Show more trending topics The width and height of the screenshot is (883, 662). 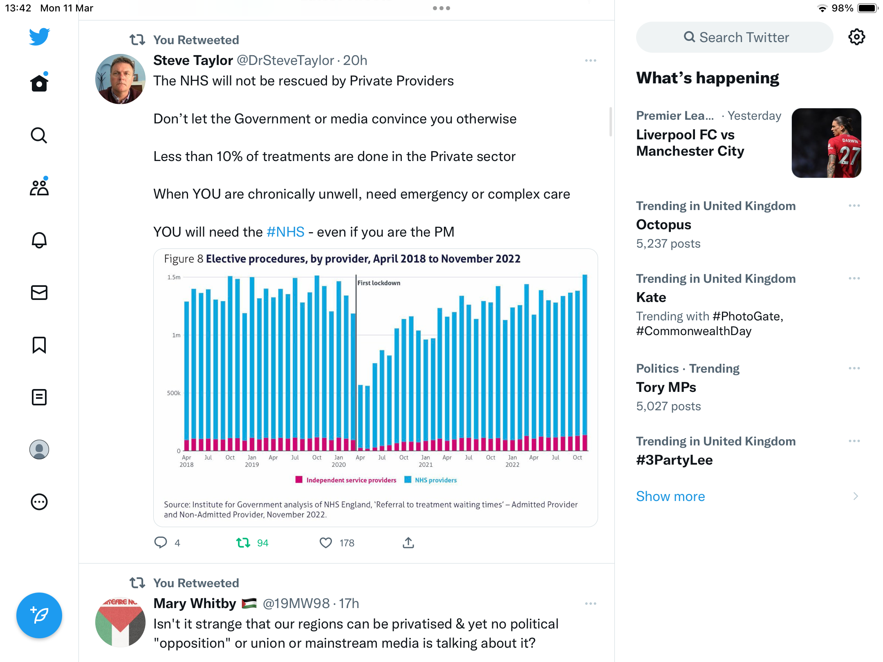tap(670, 496)
